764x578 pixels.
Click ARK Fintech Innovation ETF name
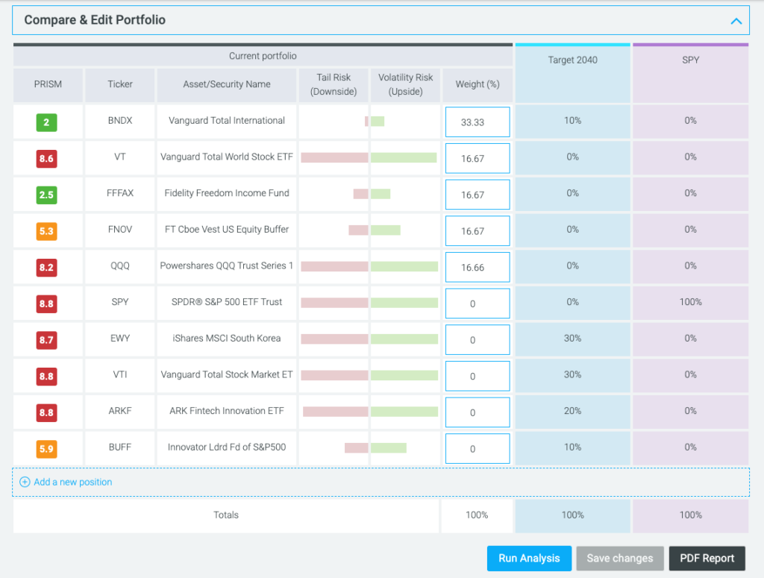(227, 411)
